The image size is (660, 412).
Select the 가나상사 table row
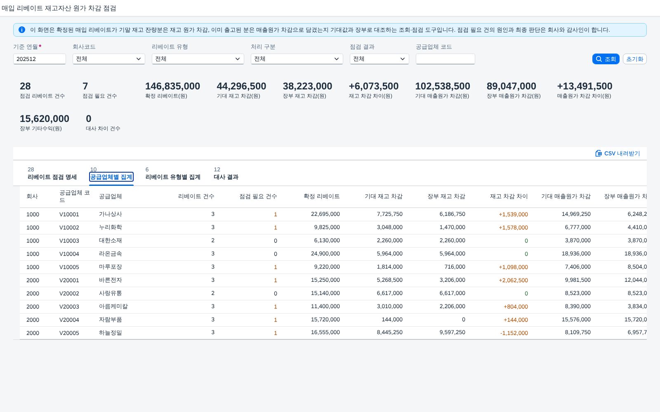(333, 214)
